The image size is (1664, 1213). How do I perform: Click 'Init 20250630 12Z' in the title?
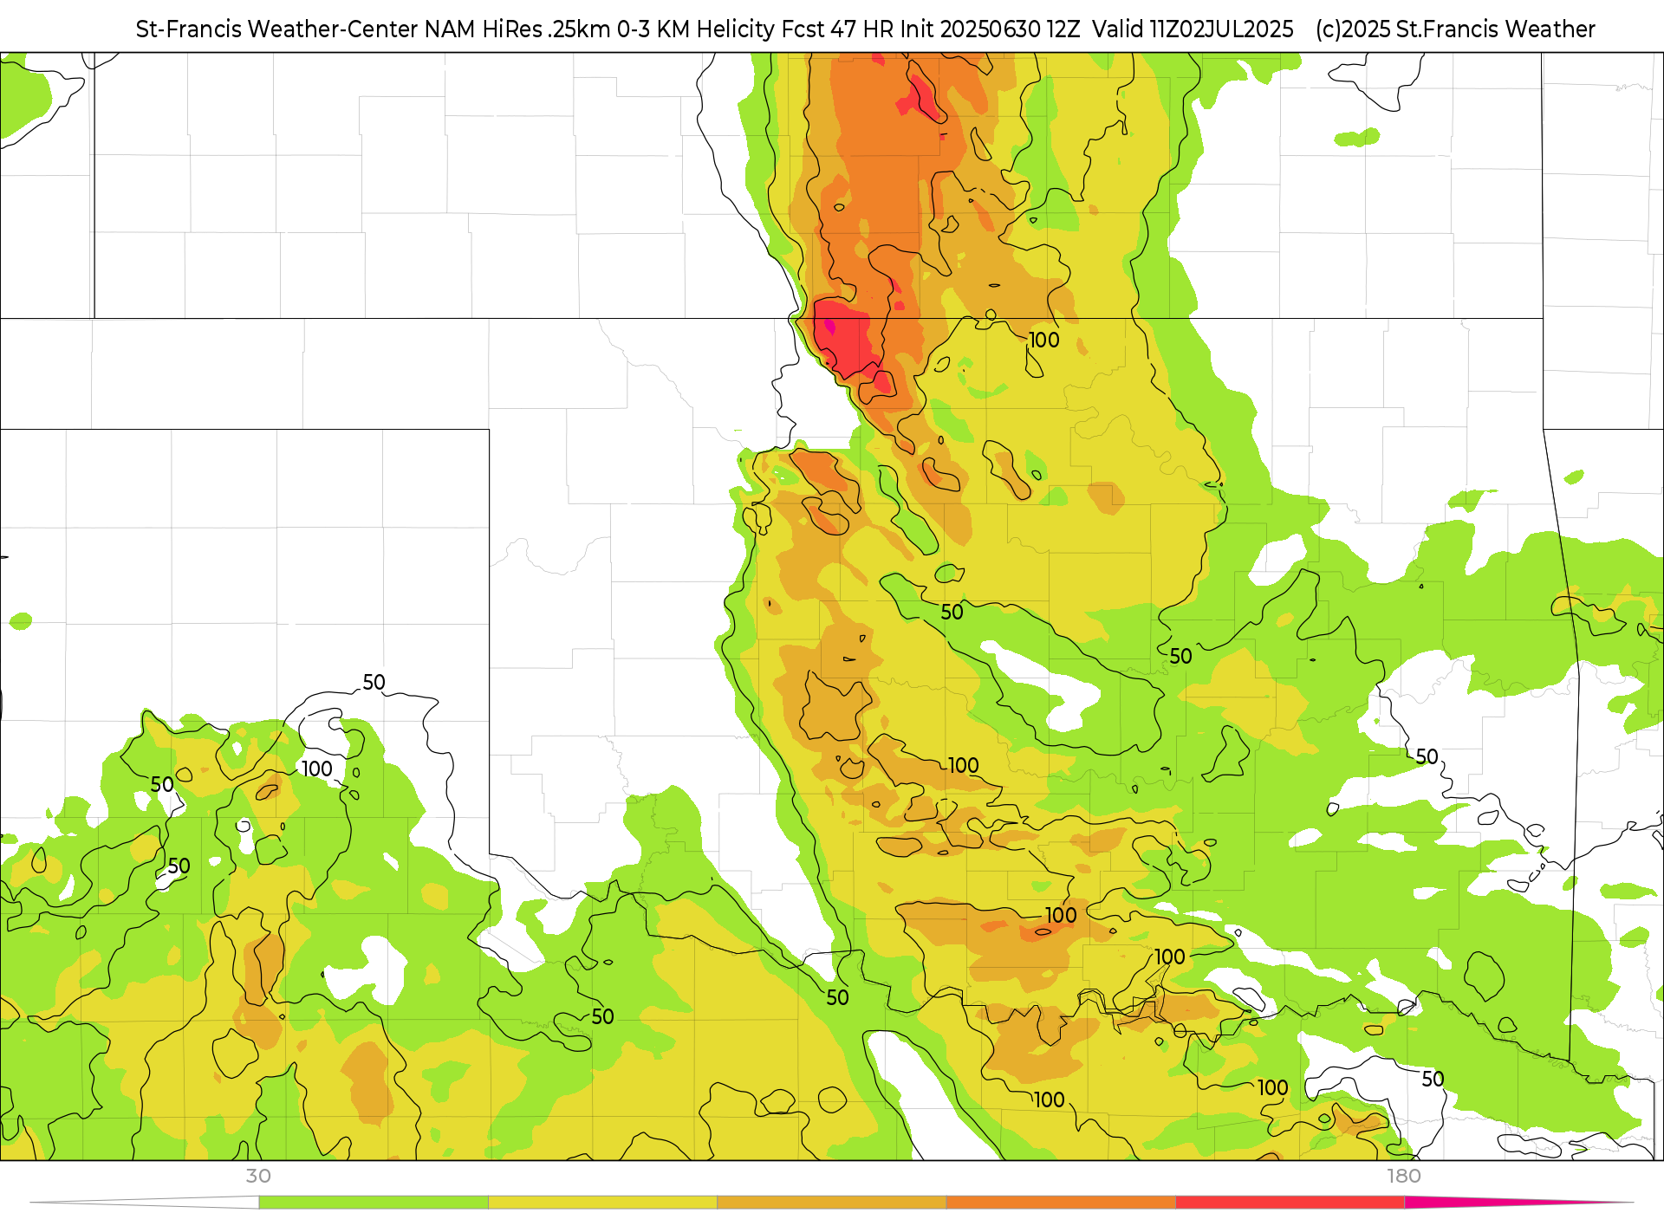pyautogui.click(x=990, y=29)
